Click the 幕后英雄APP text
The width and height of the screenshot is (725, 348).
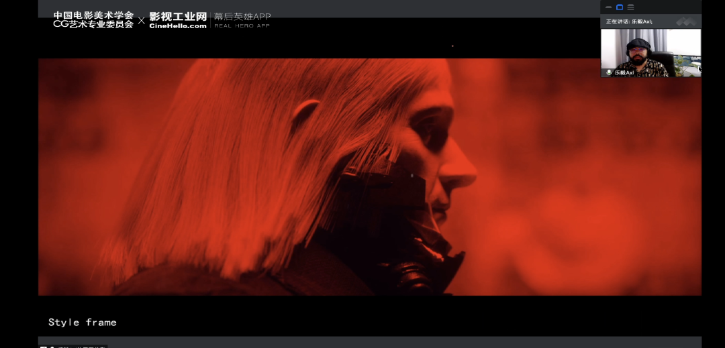click(x=242, y=16)
